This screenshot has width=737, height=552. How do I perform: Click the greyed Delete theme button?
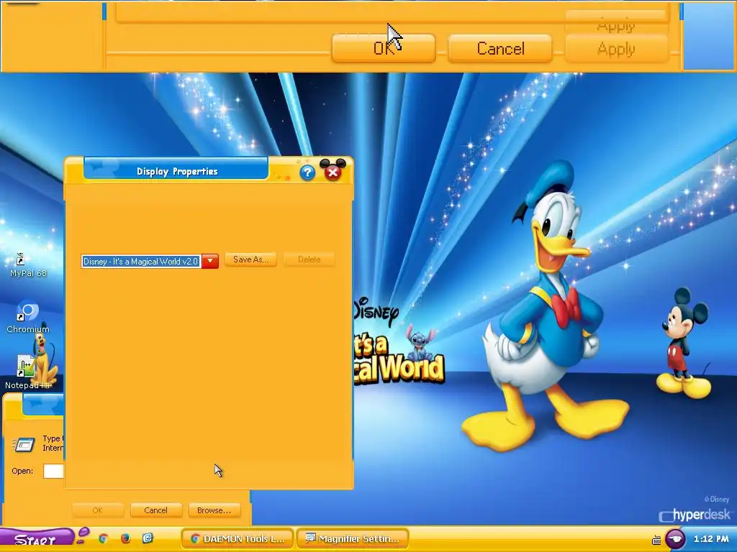pos(309,259)
